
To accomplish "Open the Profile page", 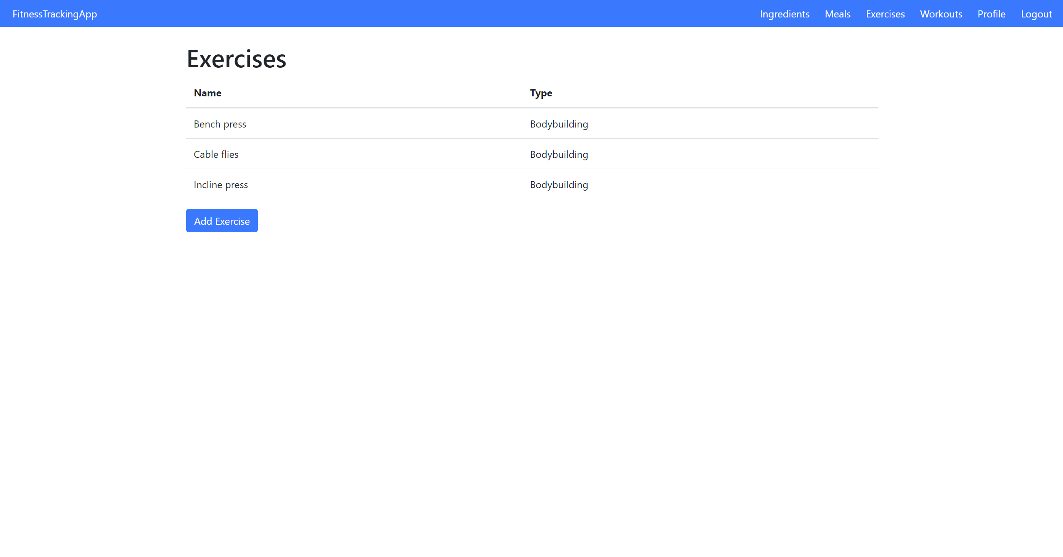I will [x=991, y=14].
